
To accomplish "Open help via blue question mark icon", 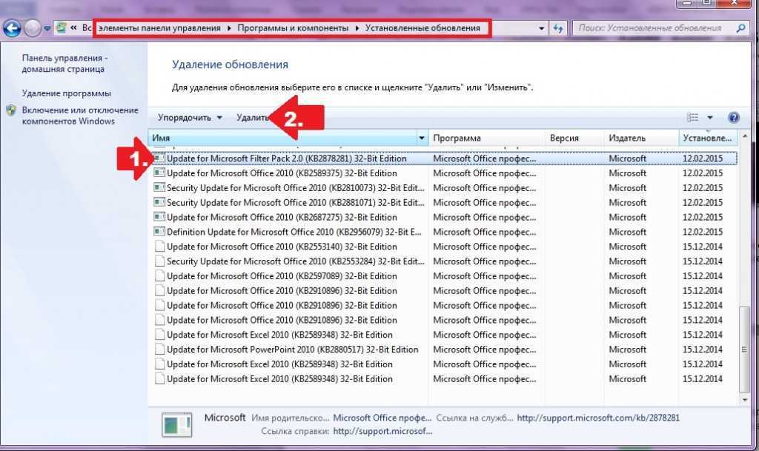I will click(734, 118).
